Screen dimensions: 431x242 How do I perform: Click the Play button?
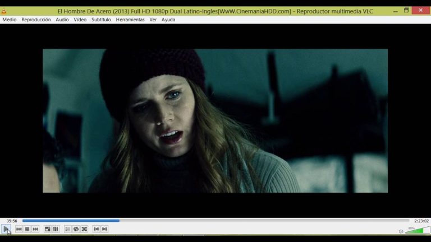tap(6, 229)
